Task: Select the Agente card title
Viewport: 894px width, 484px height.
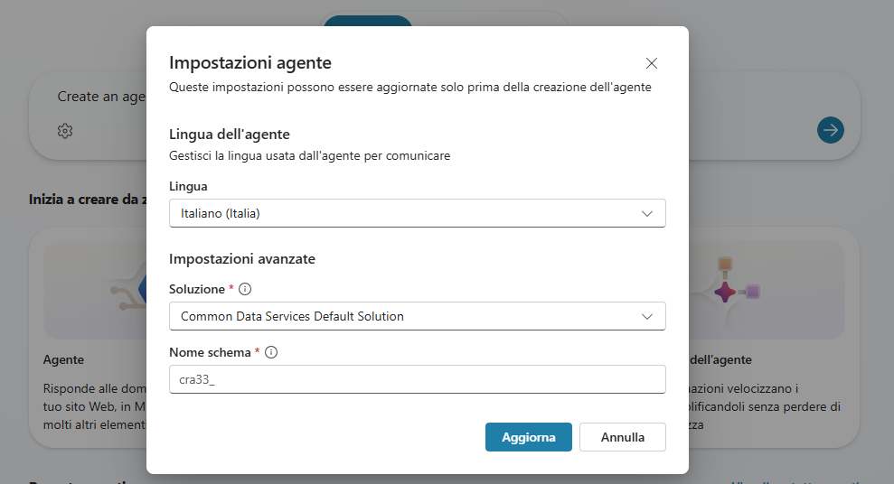Action: point(63,360)
